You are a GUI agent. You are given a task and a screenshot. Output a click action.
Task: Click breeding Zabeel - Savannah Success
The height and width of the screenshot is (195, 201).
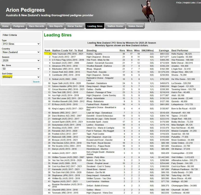(x=100, y=63)
